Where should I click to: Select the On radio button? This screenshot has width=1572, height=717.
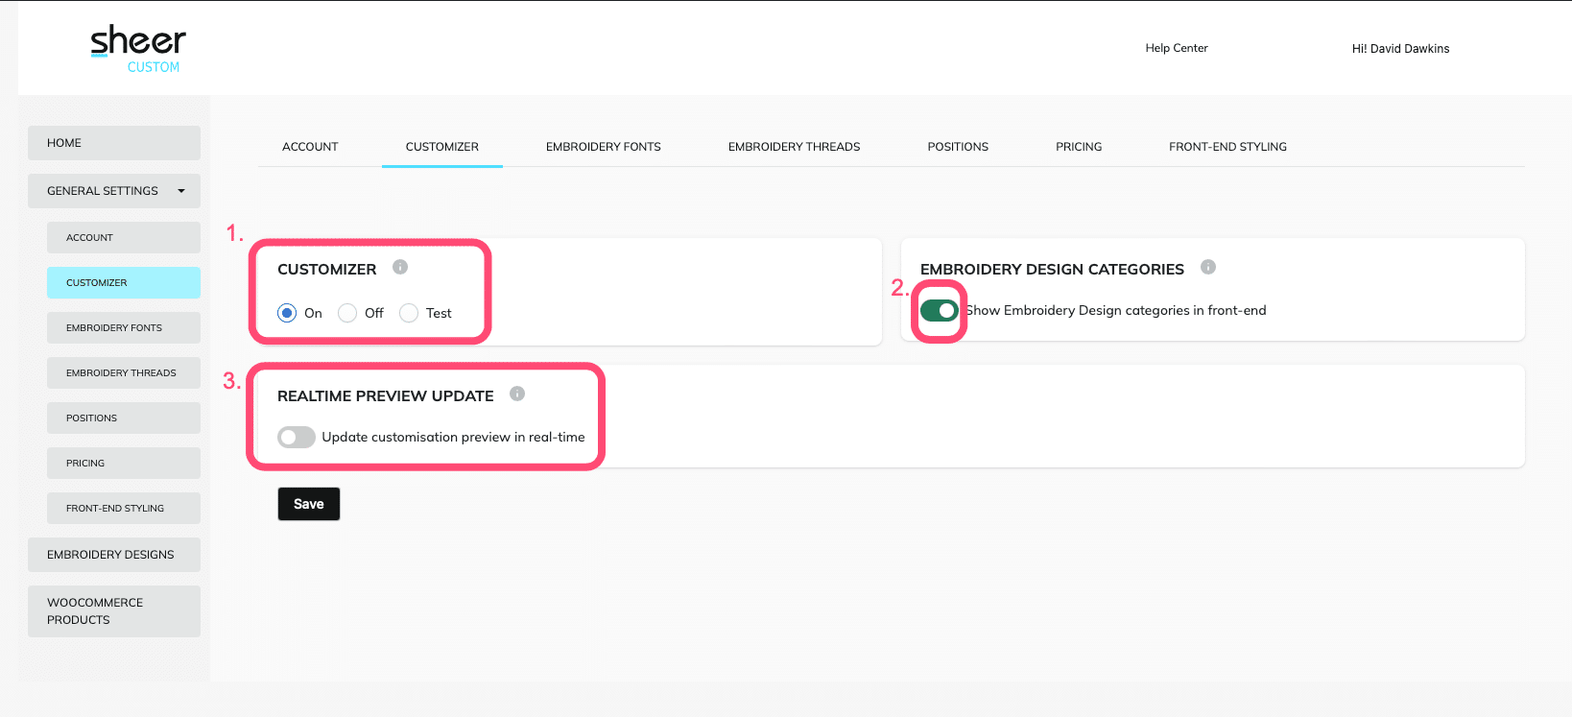[287, 313]
